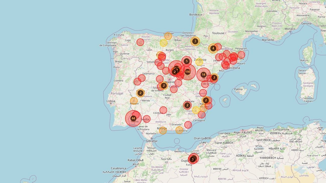Click the Genova city label

point(306,23)
